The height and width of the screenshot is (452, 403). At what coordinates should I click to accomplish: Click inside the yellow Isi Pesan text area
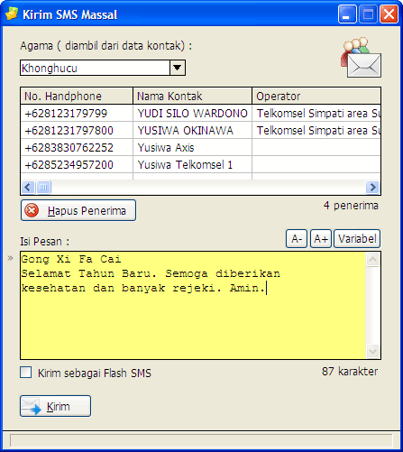[x=193, y=306]
